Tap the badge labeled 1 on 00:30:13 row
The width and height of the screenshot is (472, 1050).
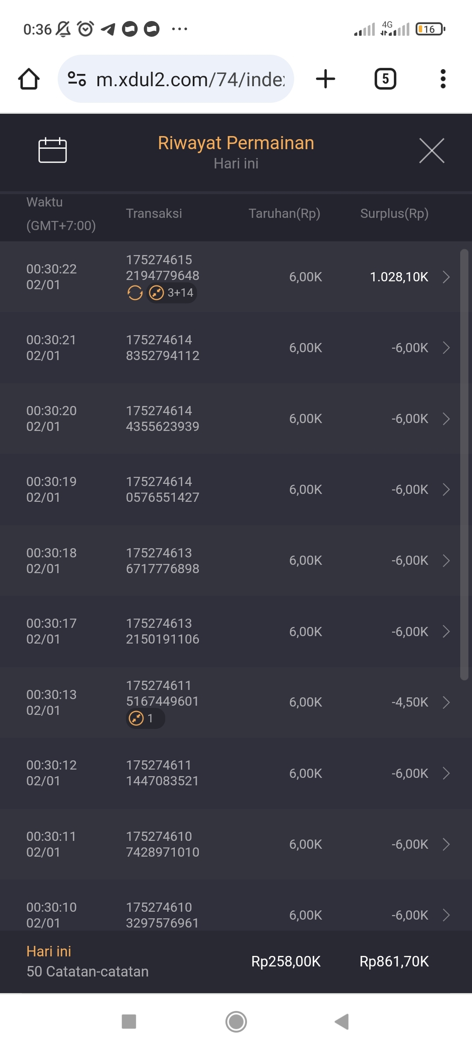[x=145, y=718]
